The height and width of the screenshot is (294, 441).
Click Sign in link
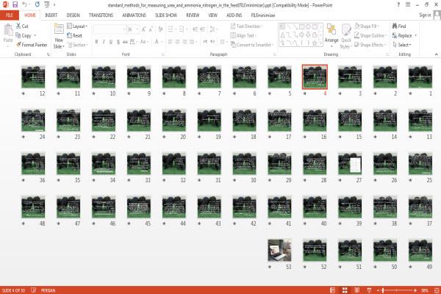click(x=425, y=15)
